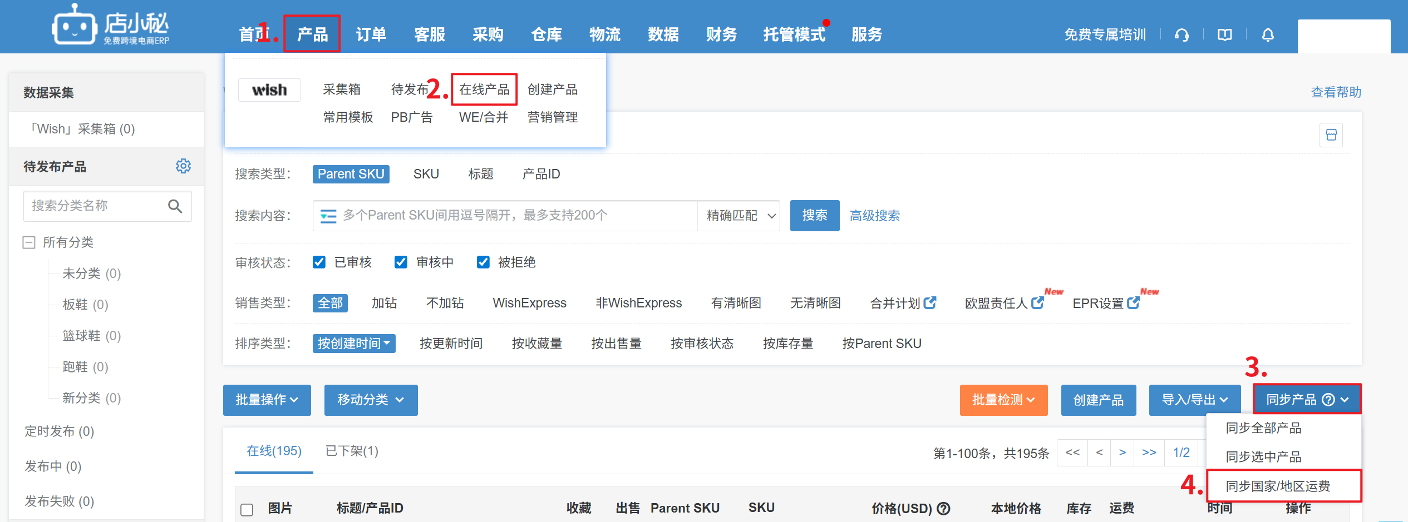Image resolution: width=1408 pixels, height=522 pixels.
Task: Switch to the 已下架(1) tab
Action: (352, 451)
